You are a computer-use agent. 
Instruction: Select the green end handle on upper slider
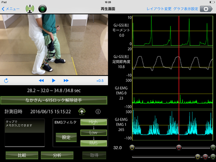pos(213,147)
